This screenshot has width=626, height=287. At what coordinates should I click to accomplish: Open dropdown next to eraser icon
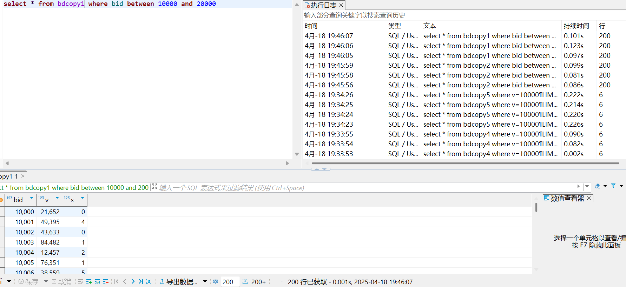[605, 186]
